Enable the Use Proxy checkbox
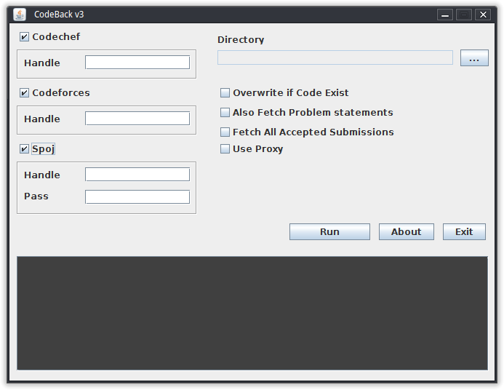504x390 pixels. 225,149
